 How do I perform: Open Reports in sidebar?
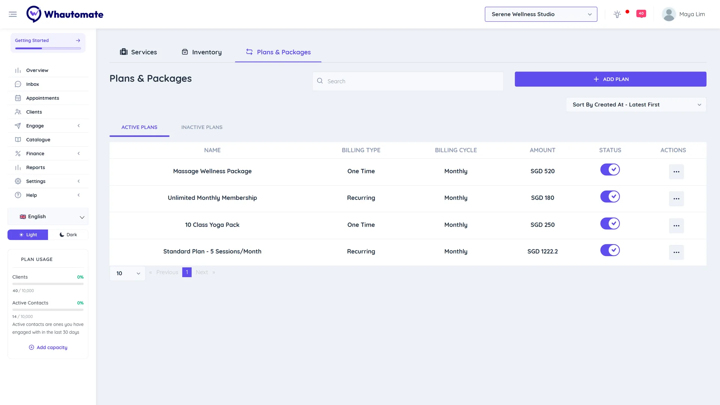48,167
